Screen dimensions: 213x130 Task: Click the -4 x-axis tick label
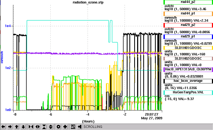pyautogui.click(x=88, y=114)
